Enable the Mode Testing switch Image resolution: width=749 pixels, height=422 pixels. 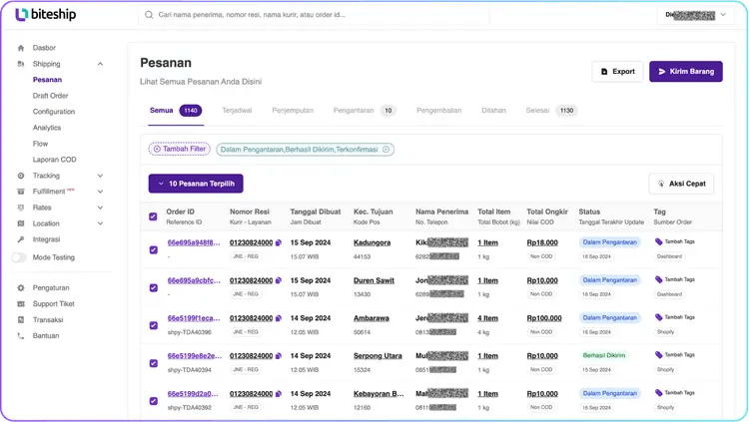pos(19,257)
